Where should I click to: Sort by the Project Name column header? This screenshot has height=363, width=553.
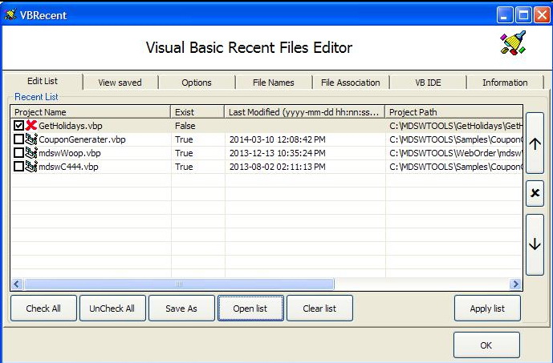coord(91,112)
